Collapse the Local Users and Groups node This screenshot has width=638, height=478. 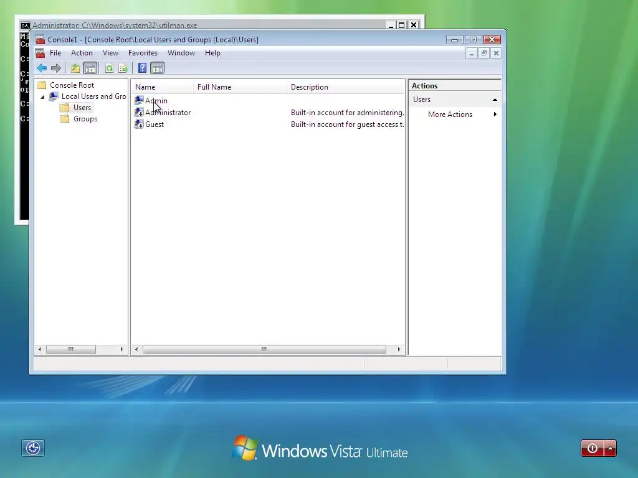42,96
